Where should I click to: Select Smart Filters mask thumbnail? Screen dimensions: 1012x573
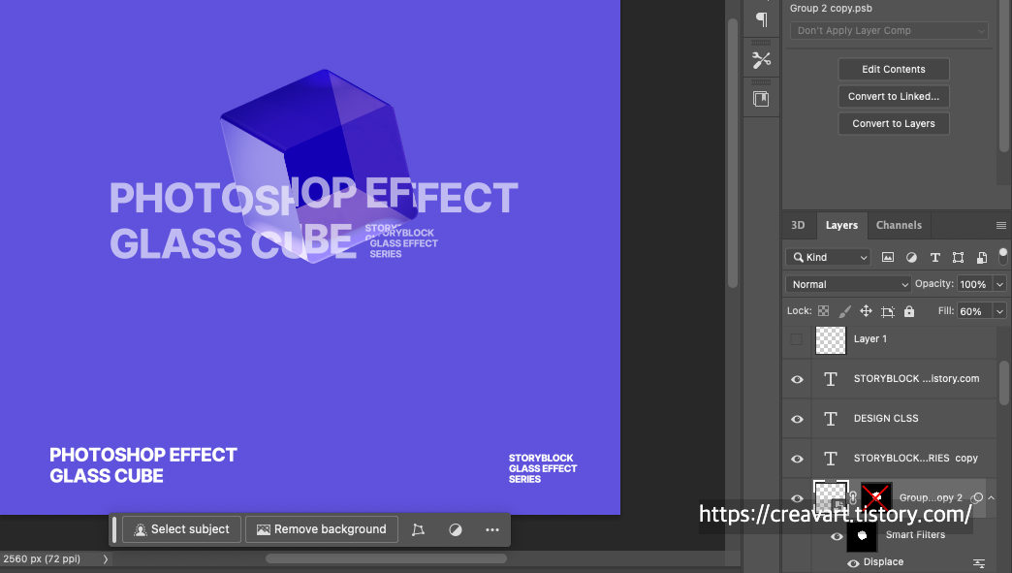coord(862,535)
